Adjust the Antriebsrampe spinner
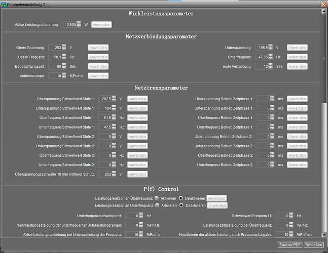The width and height of the screenshot is (328, 253). point(64,76)
